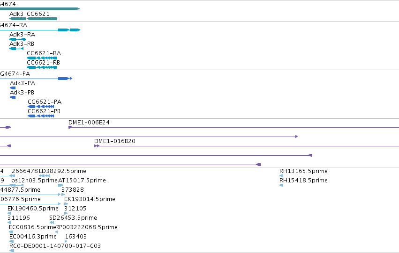Click the RC0-DE0001-140700-017-C03 label
Image resolution: width=399 pixels, height=253 pixels.
point(55,246)
